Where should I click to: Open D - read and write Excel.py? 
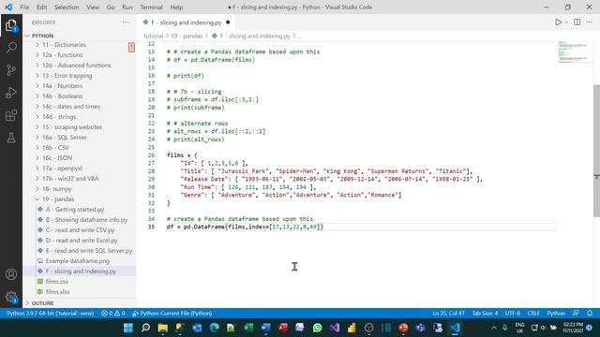[80, 241]
